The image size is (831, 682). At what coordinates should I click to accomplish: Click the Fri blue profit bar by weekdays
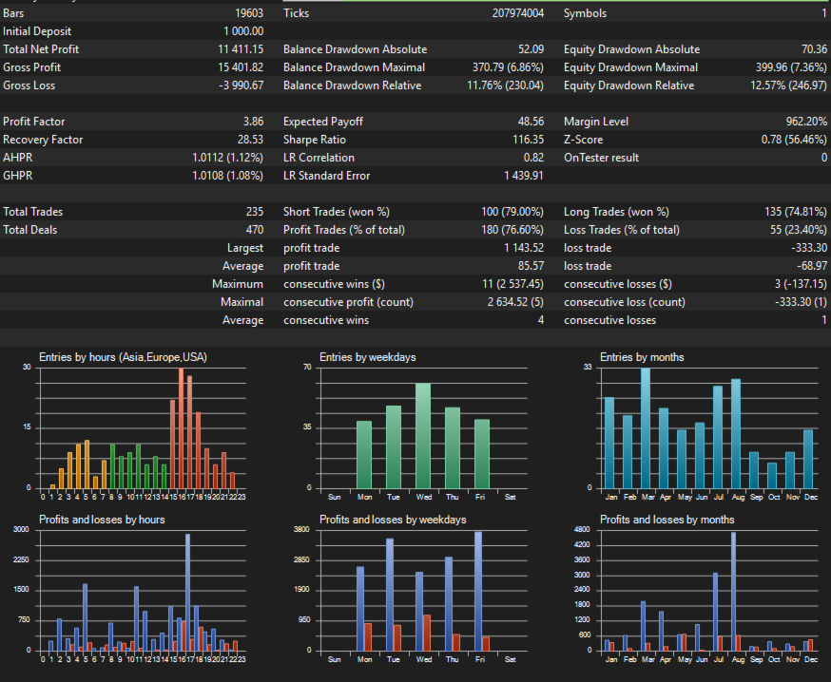[x=478, y=592]
